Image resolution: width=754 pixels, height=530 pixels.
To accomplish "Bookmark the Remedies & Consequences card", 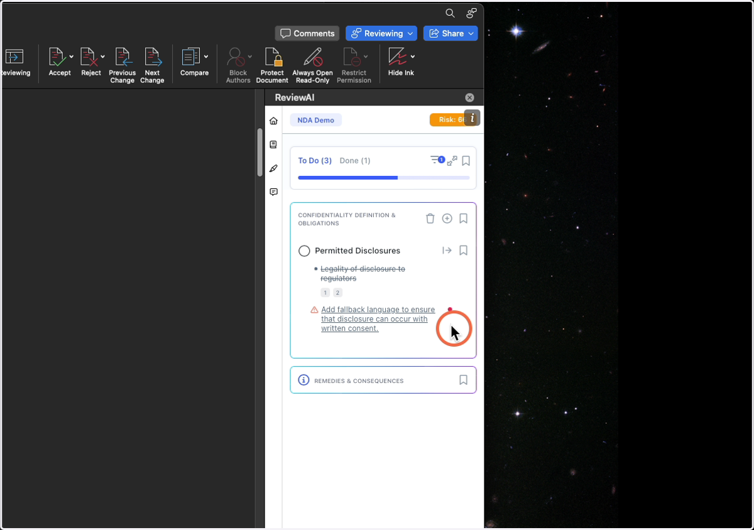I will pos(463,380).
